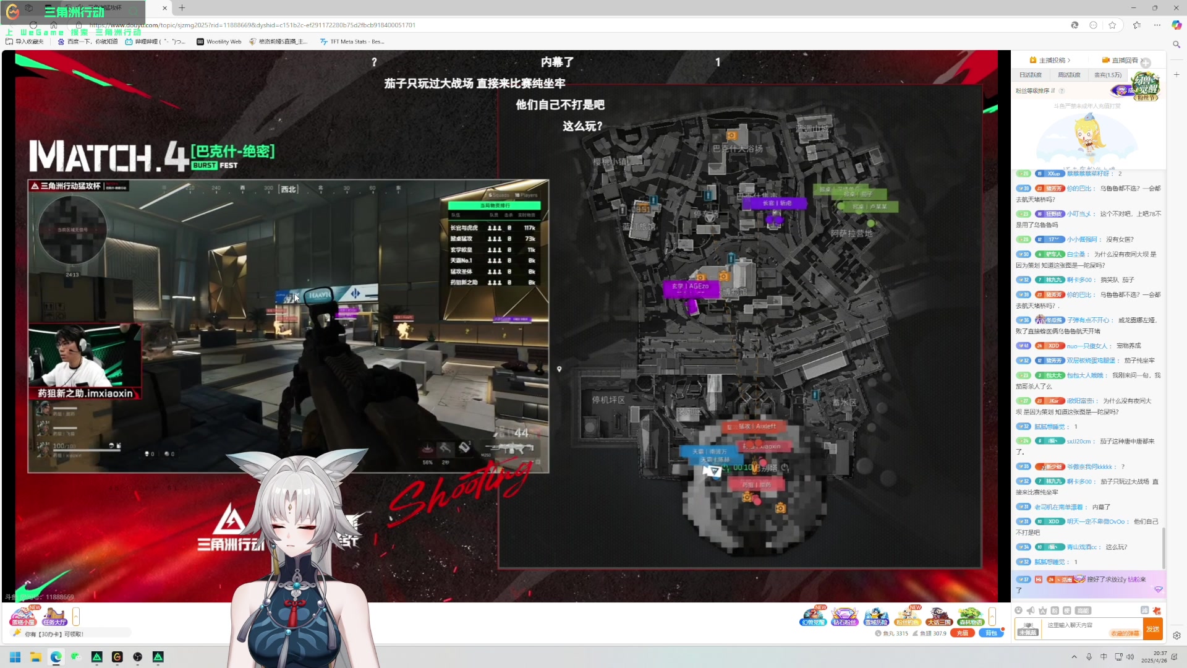Open the 雪域历险 activity icon
This screenshot has height=668, width=1187.
tap(876, 616)
